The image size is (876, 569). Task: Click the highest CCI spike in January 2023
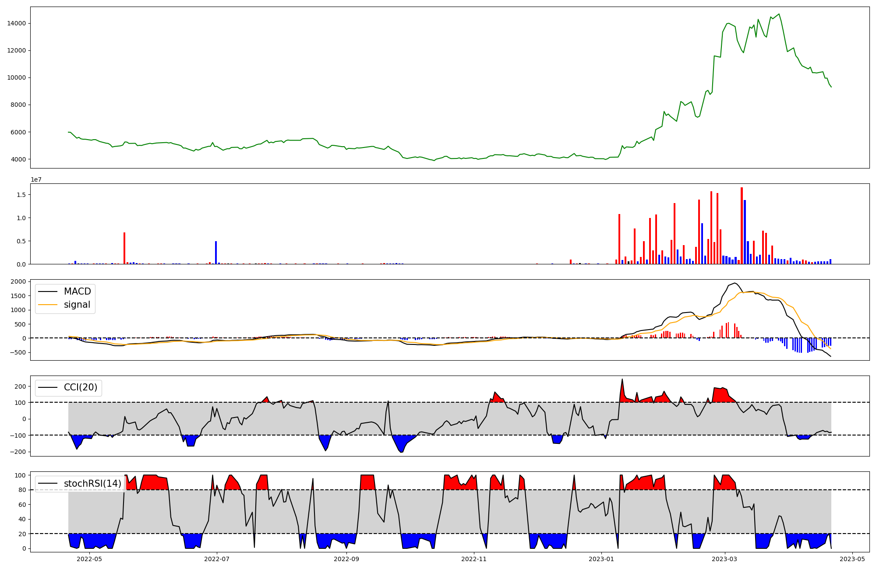[x=622, y=379]
